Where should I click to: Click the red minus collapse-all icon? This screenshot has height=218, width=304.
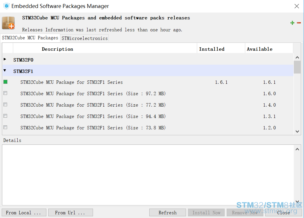[299, 23]
